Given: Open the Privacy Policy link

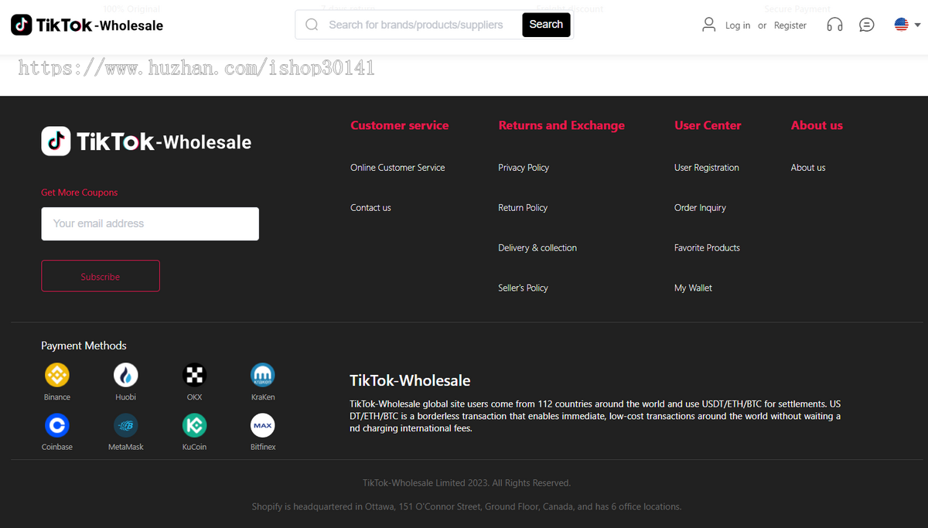Looking at the screenshot, I should click(x=524, y=168).
